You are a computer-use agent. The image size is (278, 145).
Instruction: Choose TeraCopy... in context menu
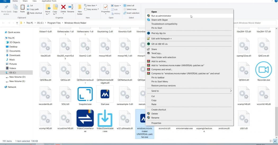click(189, 53)
